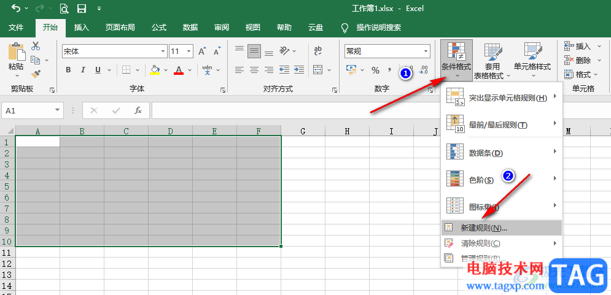Screen dimensions: 611x295
Task: Switch to 插入 ribbon tab
Action: click(82, 28)
